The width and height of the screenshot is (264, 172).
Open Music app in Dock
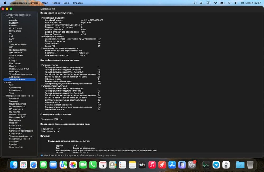pyautogui.click(x=152, y=165)
